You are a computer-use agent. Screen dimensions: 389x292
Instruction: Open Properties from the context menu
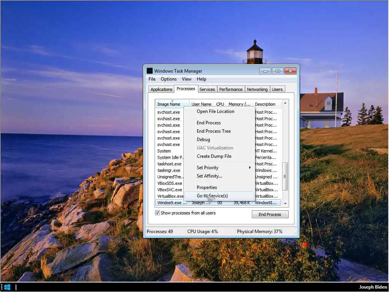click(220, 187)
